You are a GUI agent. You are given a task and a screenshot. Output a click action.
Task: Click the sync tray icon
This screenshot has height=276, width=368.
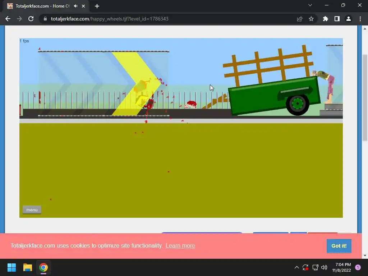pos(305,267)
